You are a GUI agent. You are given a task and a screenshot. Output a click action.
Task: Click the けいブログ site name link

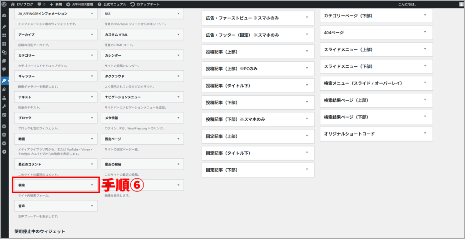[22, 4]
